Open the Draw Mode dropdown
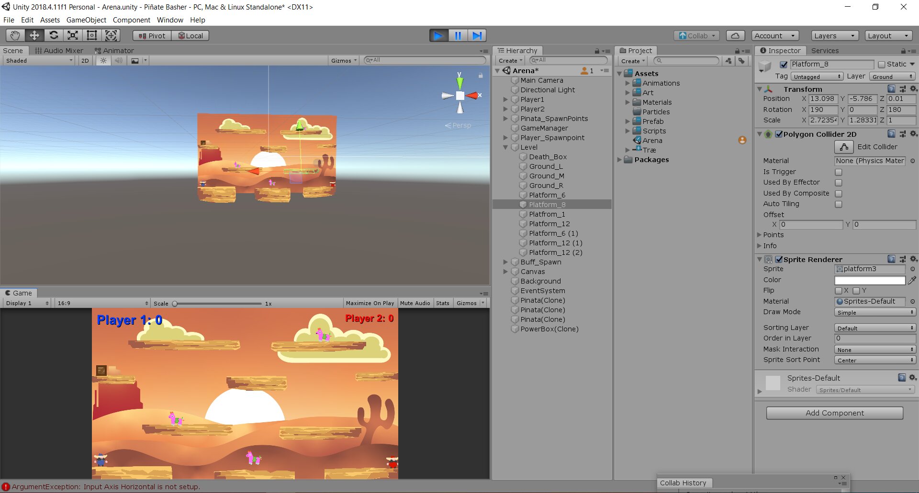The width and height of the screenshot is (919, 493). click(874, 312)
